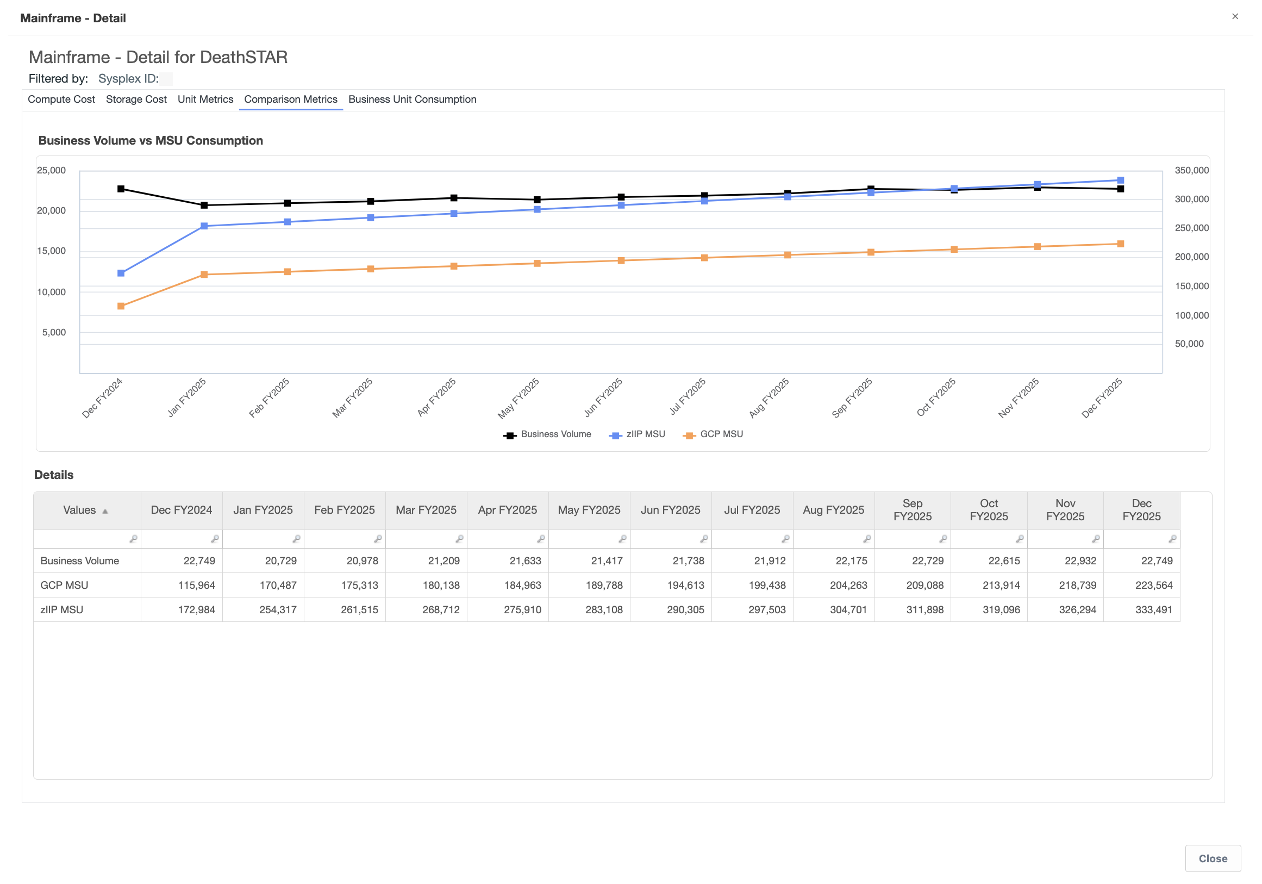Select the zIIP MSU Dec FY2025 chart point
This screenshot has width=1262, height=884.
[1121, 180]
